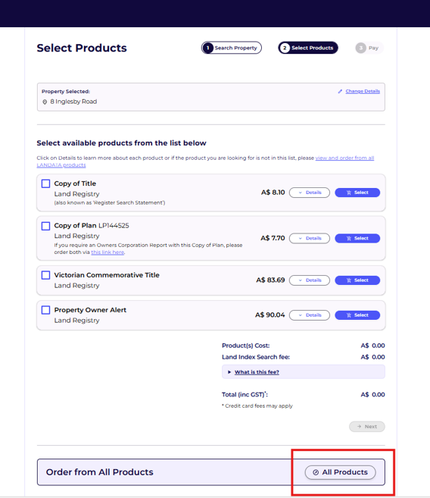Go to the Search Property step
Screen dimensions: 430x498
232,48
